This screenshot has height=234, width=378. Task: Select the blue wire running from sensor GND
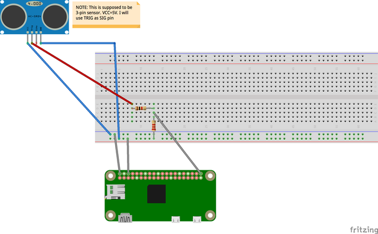[x=115, y=72]
